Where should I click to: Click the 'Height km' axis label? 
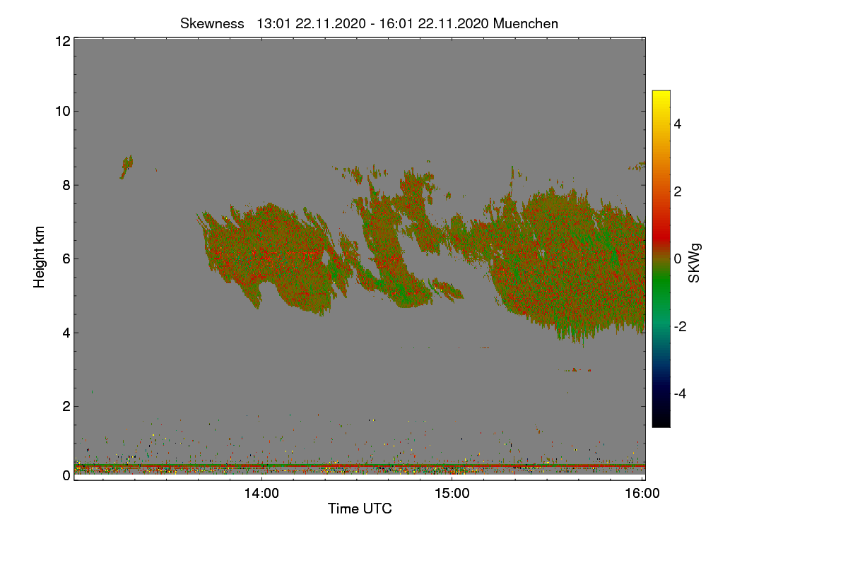pos(40,257)
